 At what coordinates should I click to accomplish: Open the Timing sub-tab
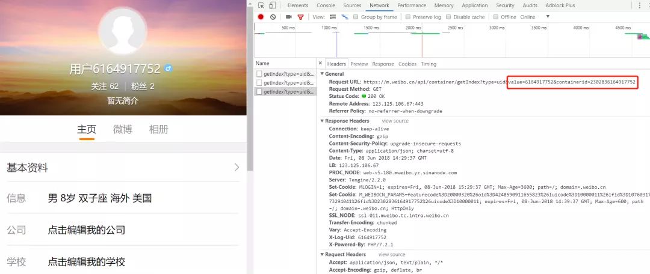429,64
